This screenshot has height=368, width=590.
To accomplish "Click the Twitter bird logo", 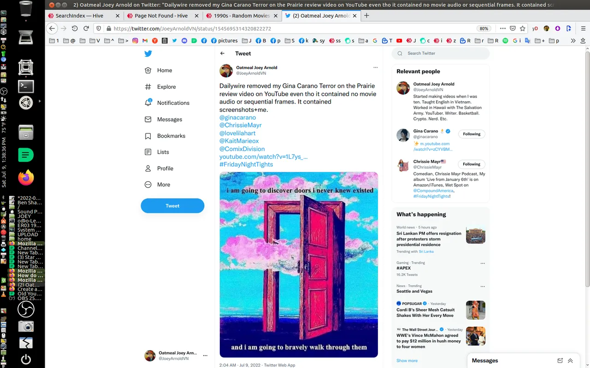I will click(x=148, y=53).
